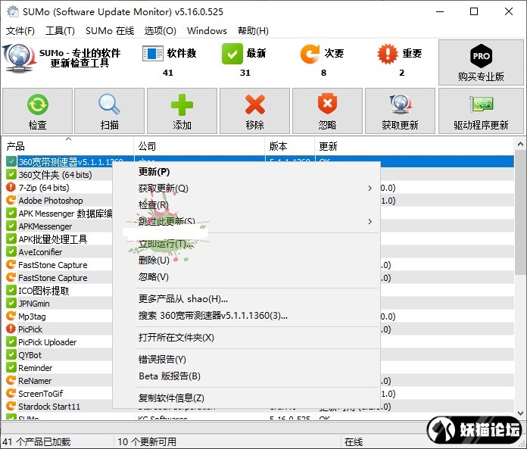Click the orange update icon beside Adobe Photoshop
The width and height of the screenshot is (527, 449).
11,201
